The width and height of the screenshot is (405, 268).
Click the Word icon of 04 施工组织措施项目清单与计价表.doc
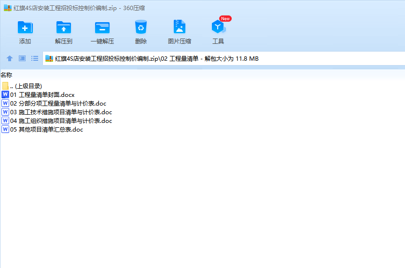5,121
